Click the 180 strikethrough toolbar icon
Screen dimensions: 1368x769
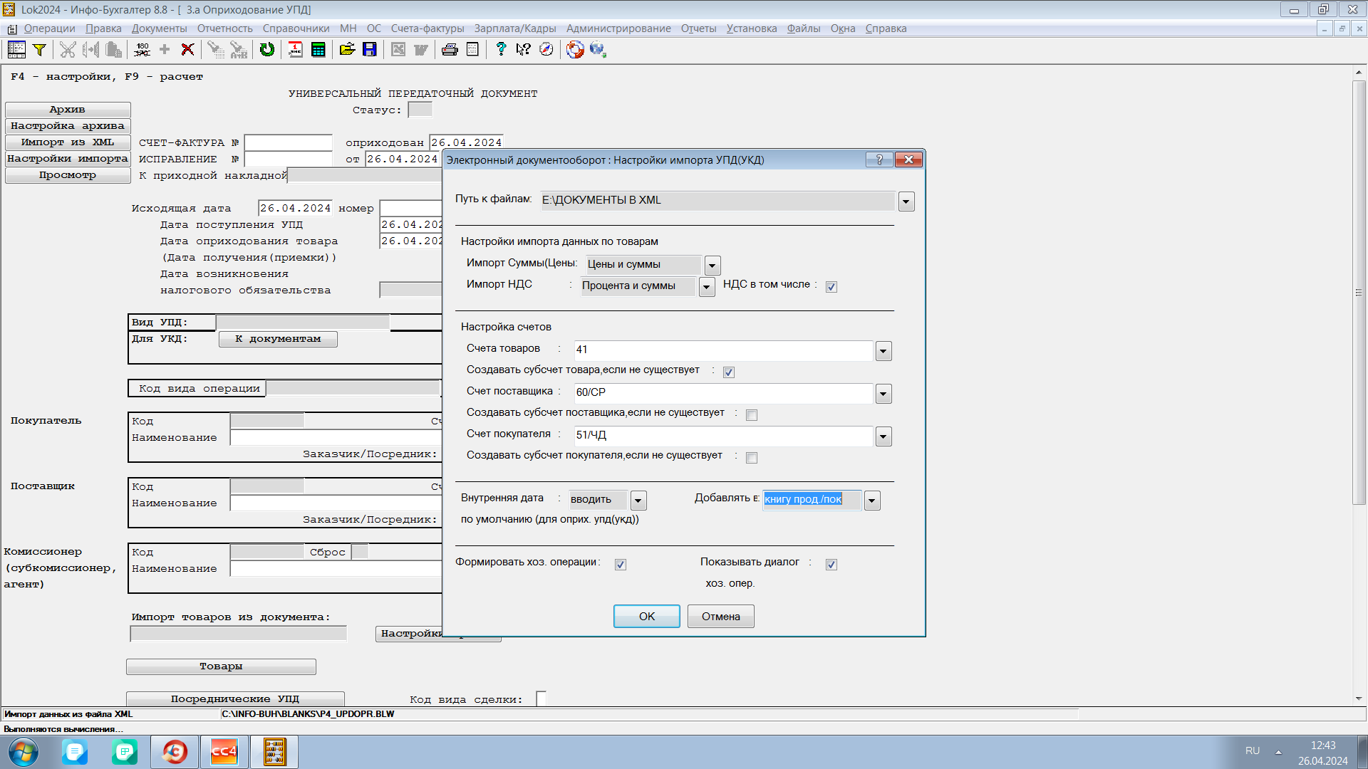coord(142,49)
